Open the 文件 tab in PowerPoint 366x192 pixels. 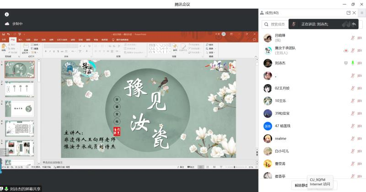4,40
